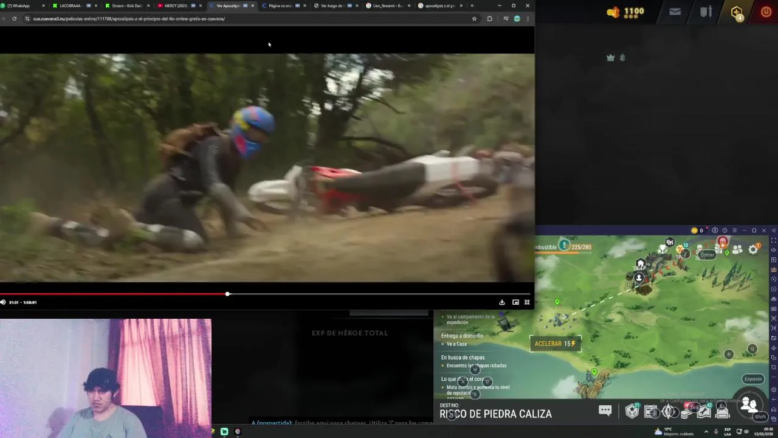Open the star badge icon with 21
778x438 pixels.
tap(632, 412)
